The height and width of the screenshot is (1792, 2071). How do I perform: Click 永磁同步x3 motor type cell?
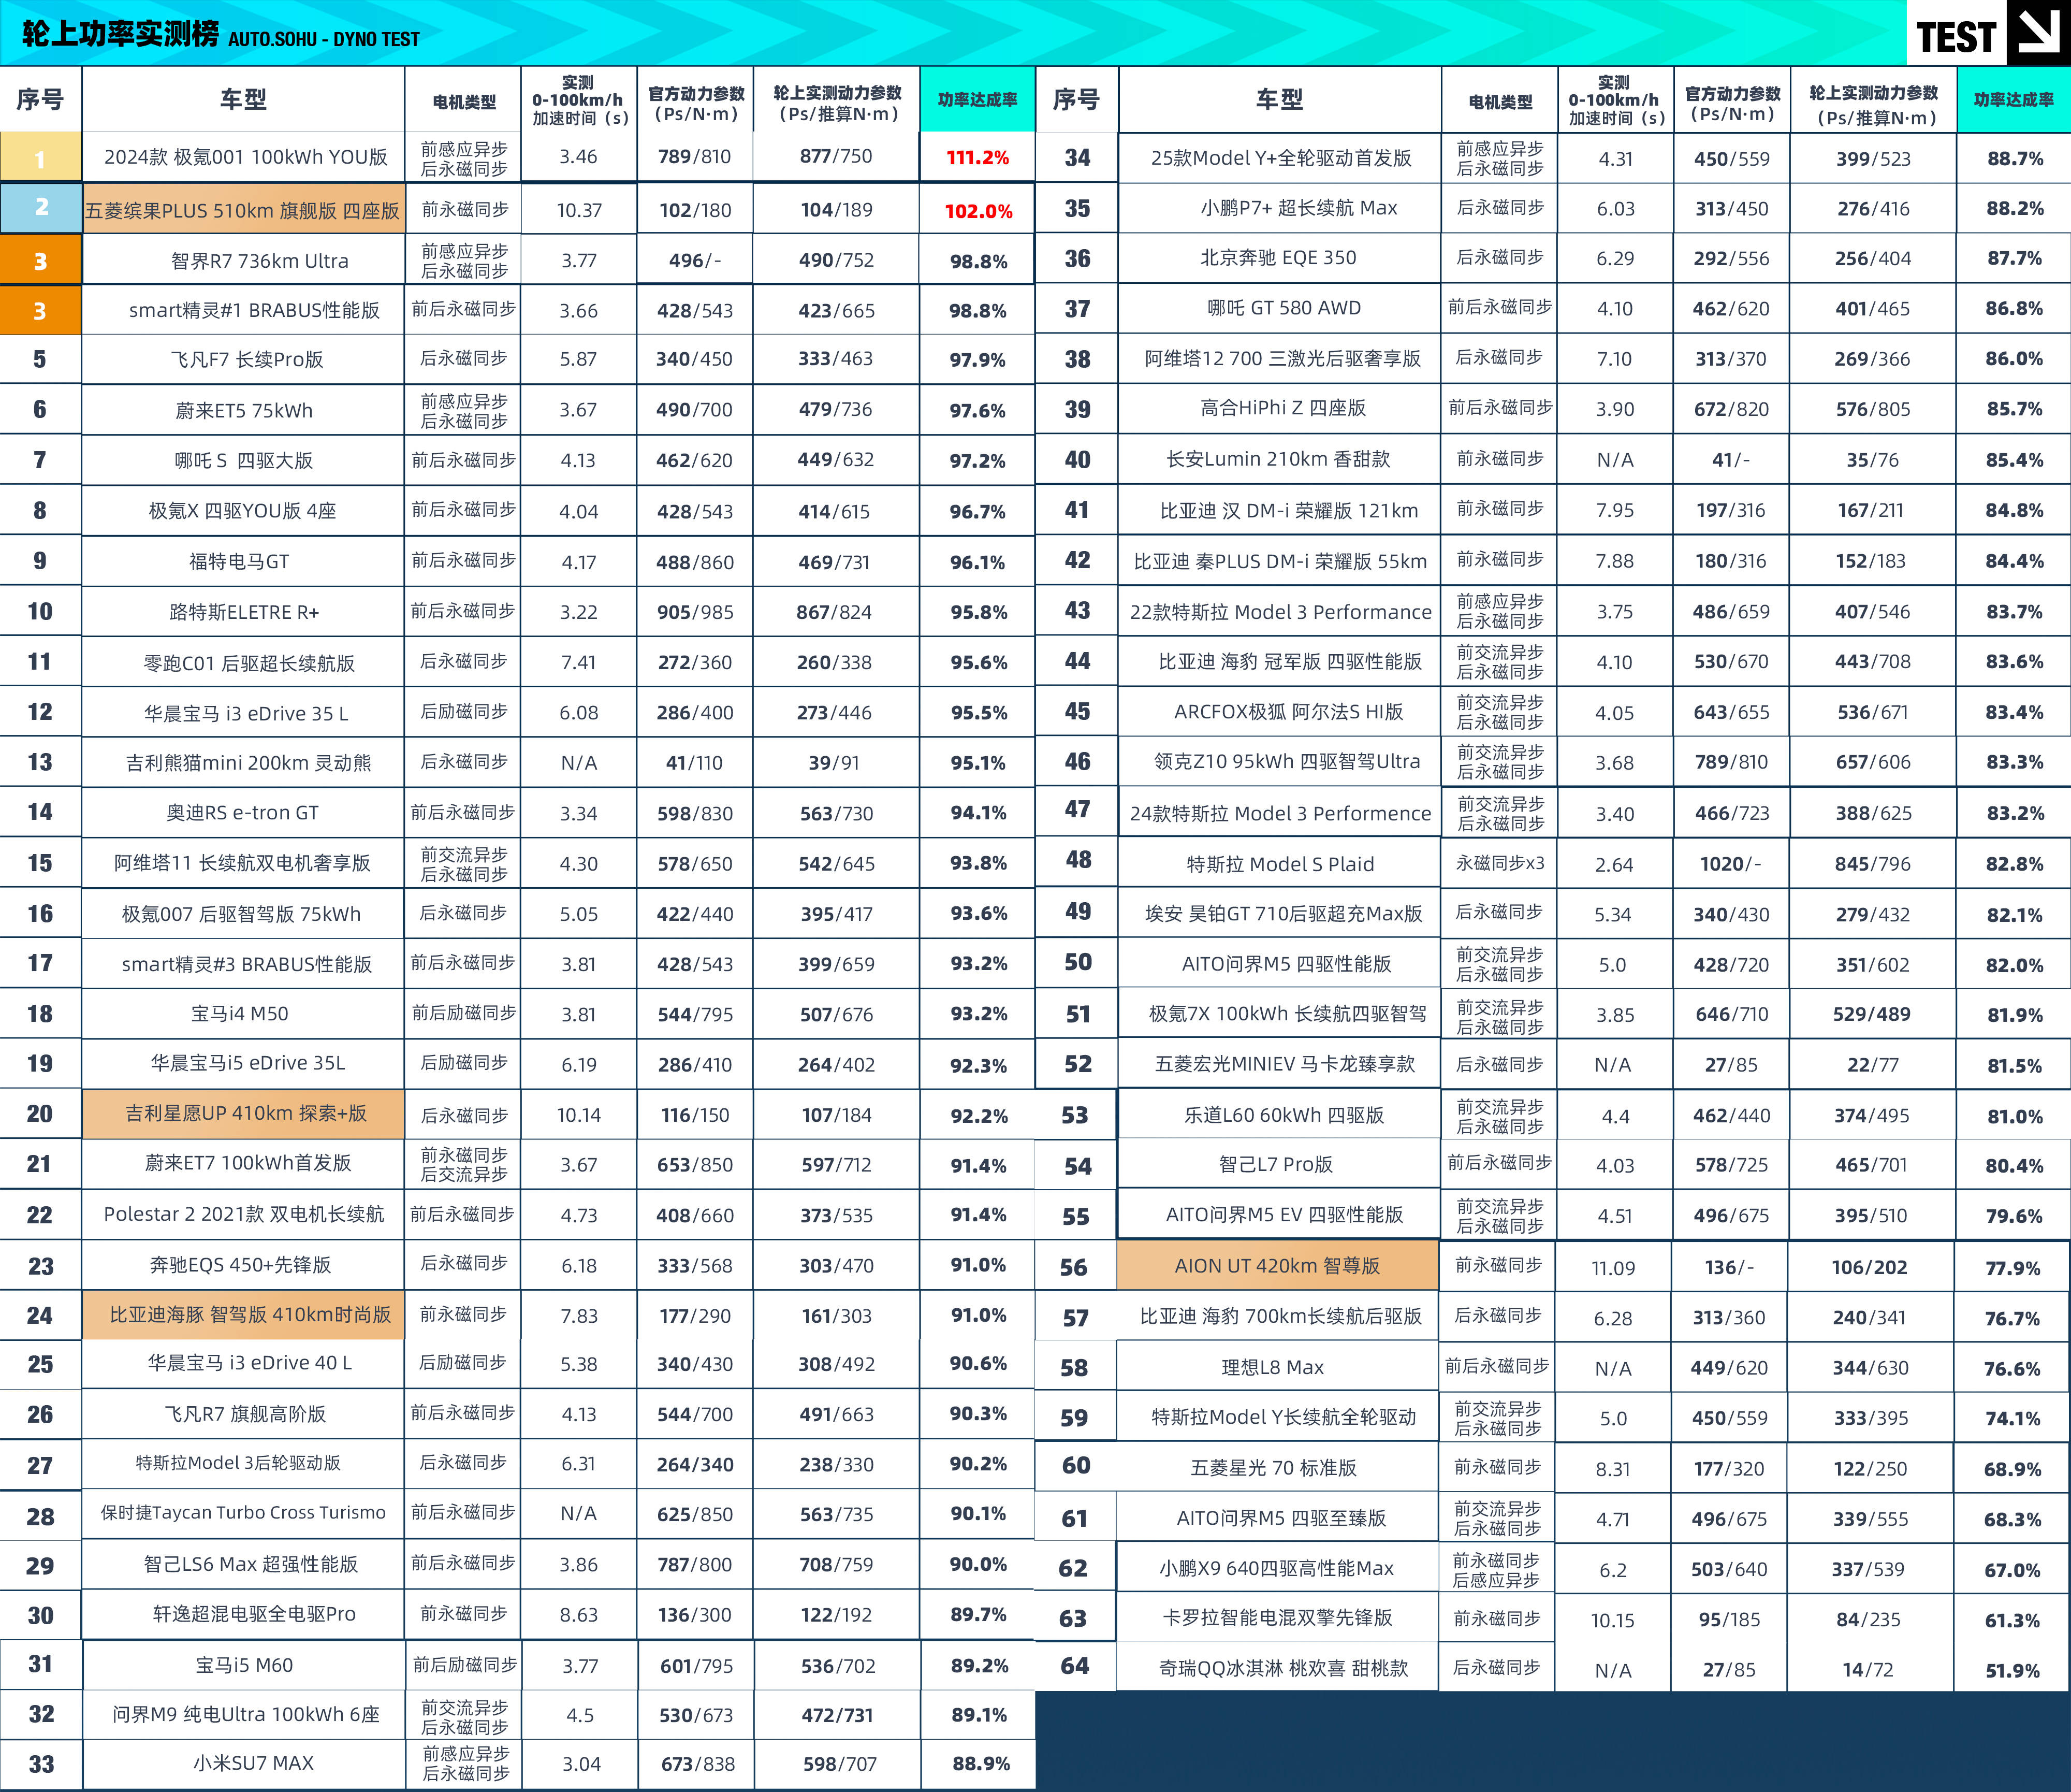tap(1499, 862)
